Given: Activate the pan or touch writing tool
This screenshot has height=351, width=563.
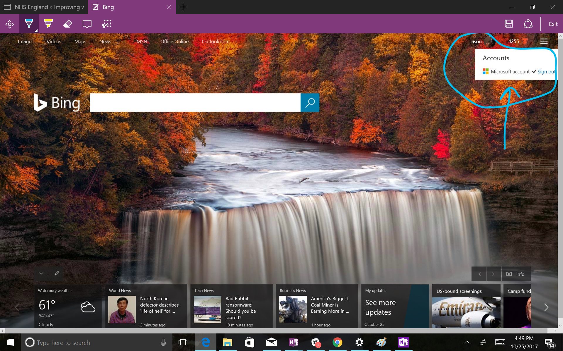Looking at the screenshot, I should pyautogui.click(x=10, y=24).
